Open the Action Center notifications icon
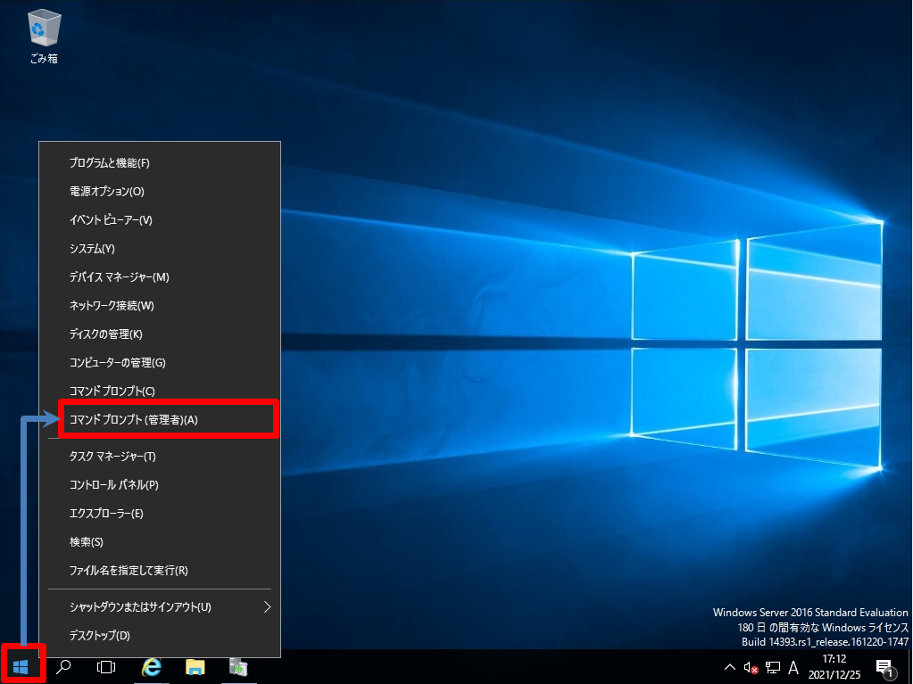Screen dimensions: 913x684 coord(884,668)
